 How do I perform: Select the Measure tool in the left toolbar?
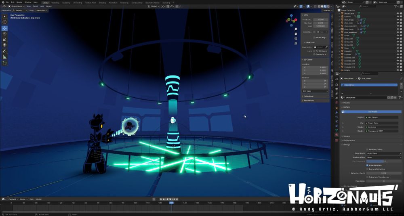(4, 57)
